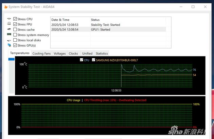Click the disk drive icon beside Stress local disks
Screen dimensions: 214x139
(x=9, y=40)
